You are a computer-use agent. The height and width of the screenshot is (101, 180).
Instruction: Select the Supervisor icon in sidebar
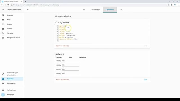tap(3, 79)
